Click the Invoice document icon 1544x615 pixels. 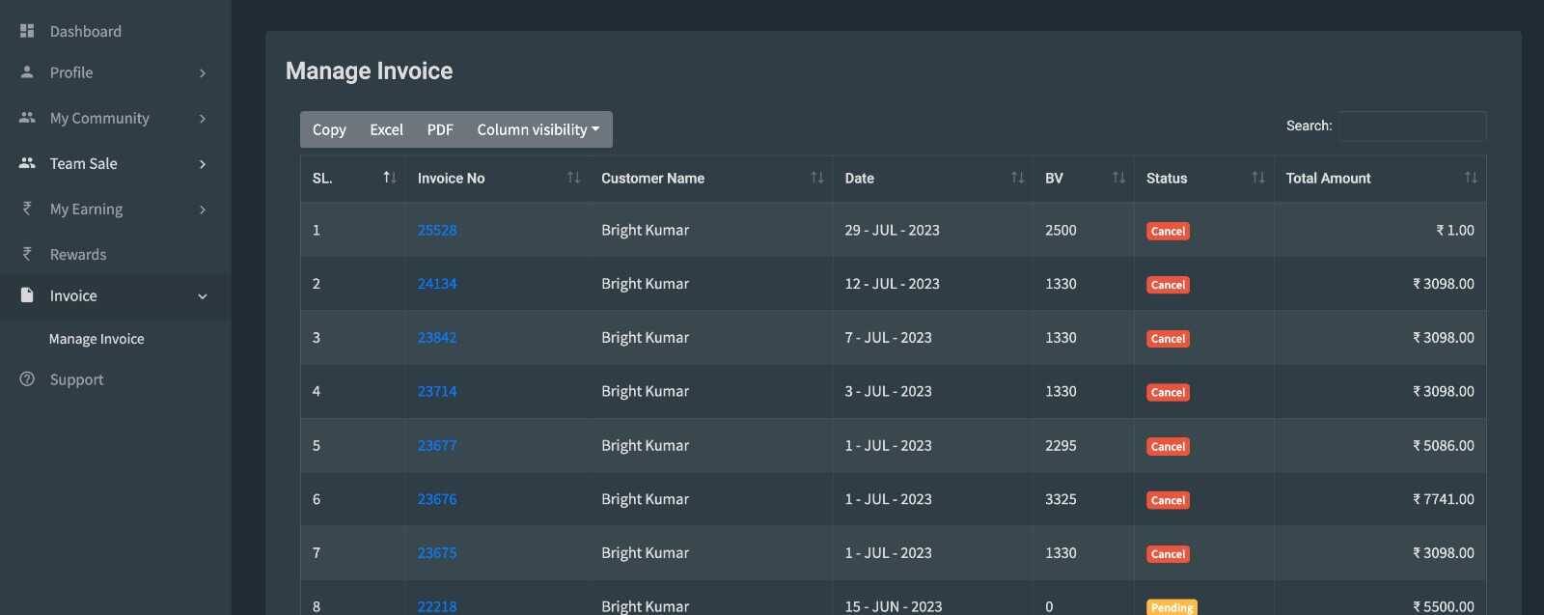point(27,295)
